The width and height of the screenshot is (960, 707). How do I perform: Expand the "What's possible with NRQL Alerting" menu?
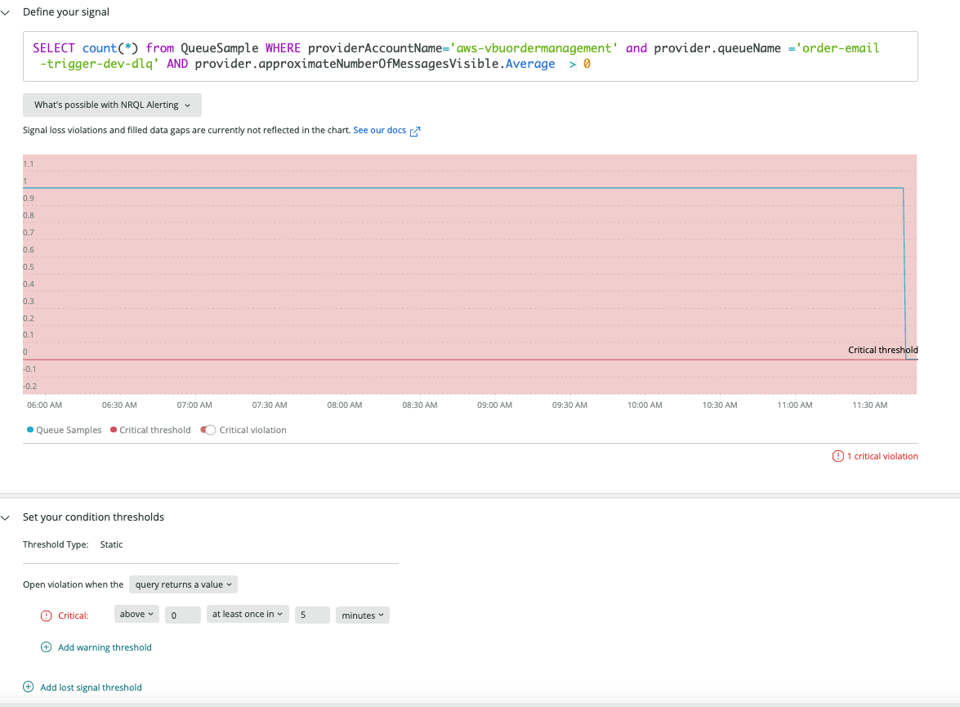point(111,105)
